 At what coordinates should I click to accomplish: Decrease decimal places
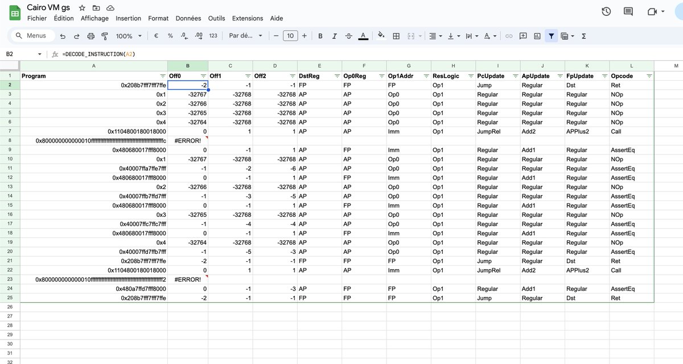coord(184,36)
